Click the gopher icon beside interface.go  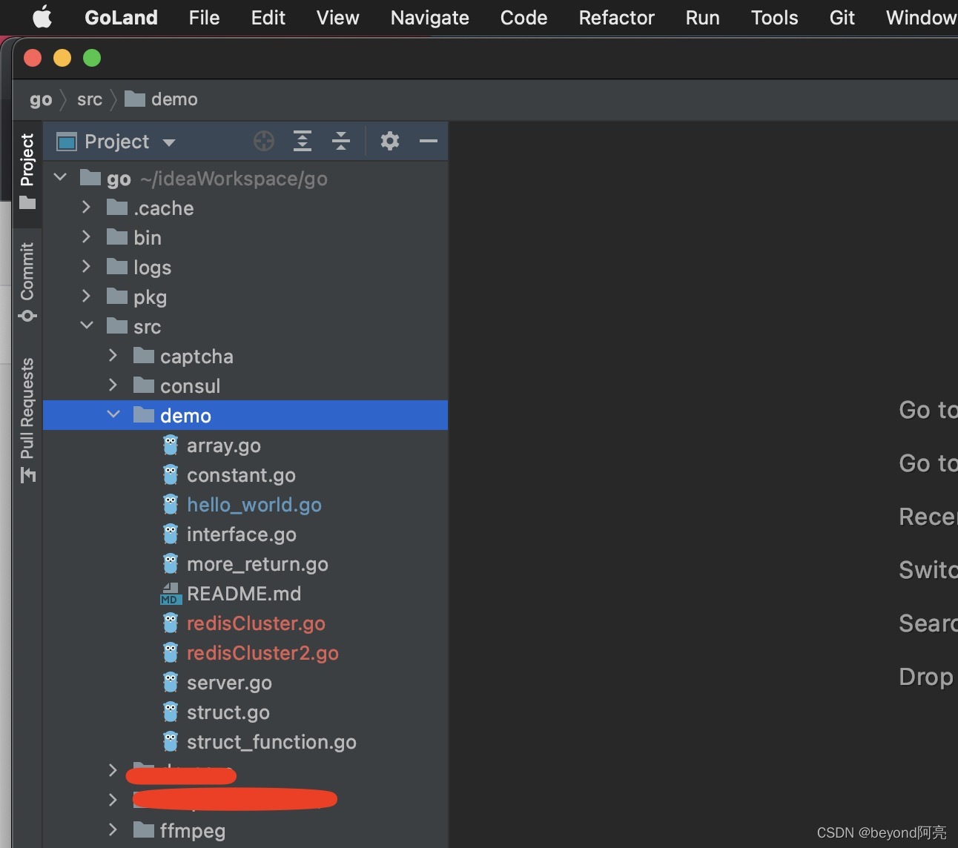[x=171, y=534]
